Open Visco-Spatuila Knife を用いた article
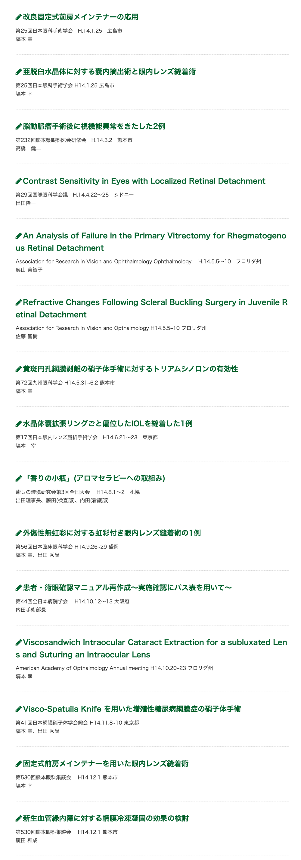The height and width of the screenshot is (860, 301). [132, 709]
